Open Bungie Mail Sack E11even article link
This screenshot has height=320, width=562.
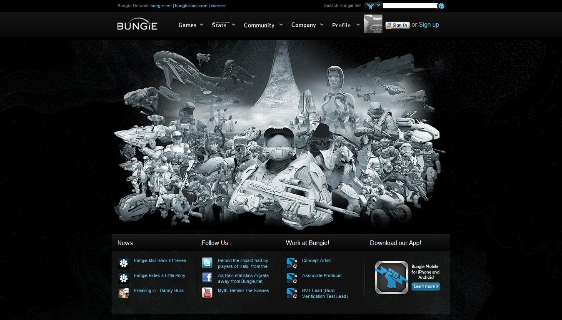click(x=160, y=260)
